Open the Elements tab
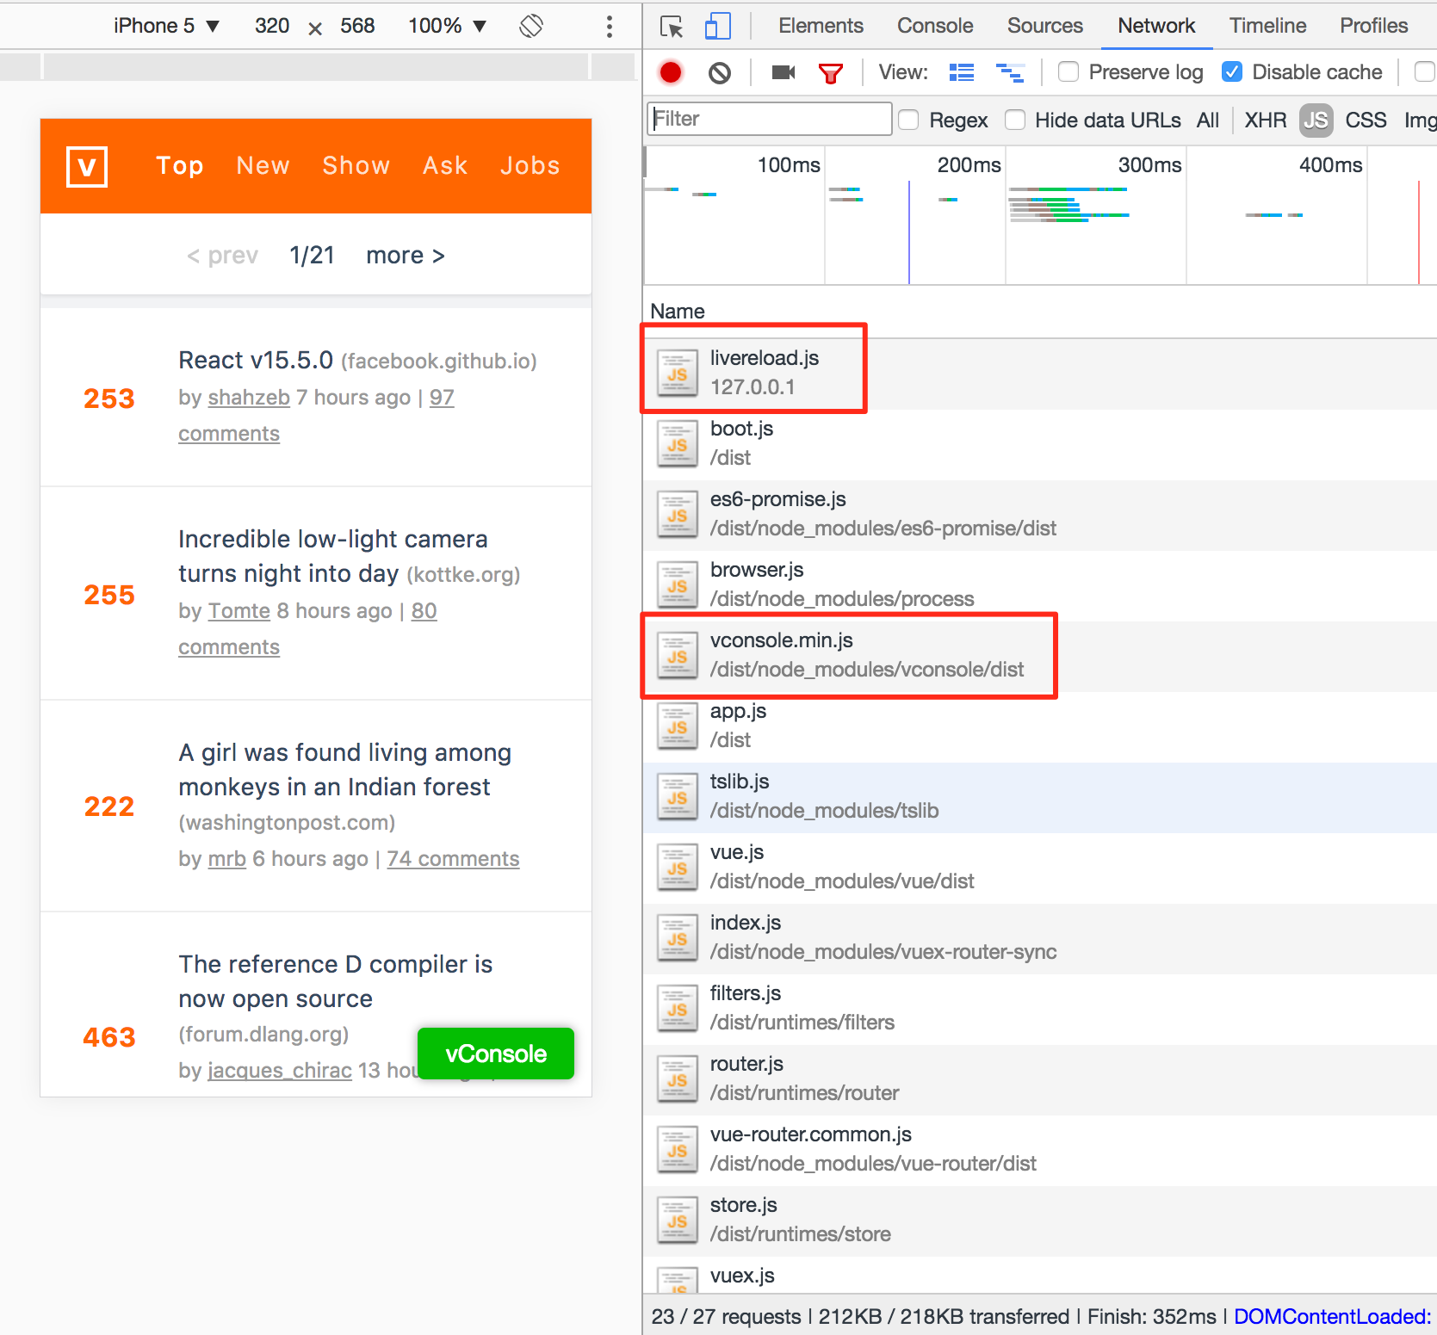1437x1335 pixels. [821, 26]
